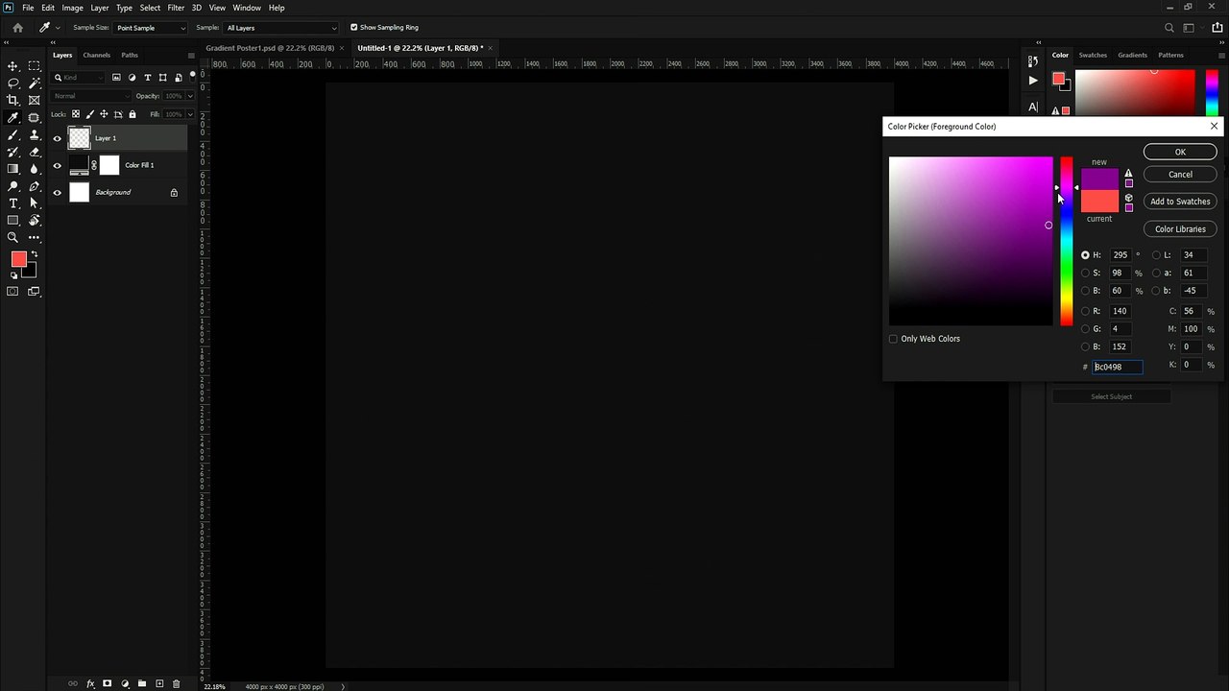Select the Zoom tool
1229x691 pixels.
point(13,237)
